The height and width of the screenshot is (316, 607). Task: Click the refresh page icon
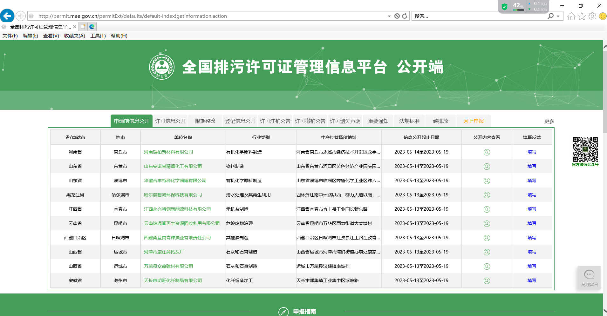point(405,16)
